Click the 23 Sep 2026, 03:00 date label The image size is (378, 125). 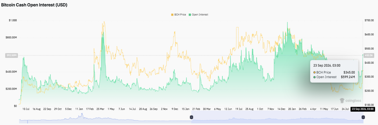[362, 109]
